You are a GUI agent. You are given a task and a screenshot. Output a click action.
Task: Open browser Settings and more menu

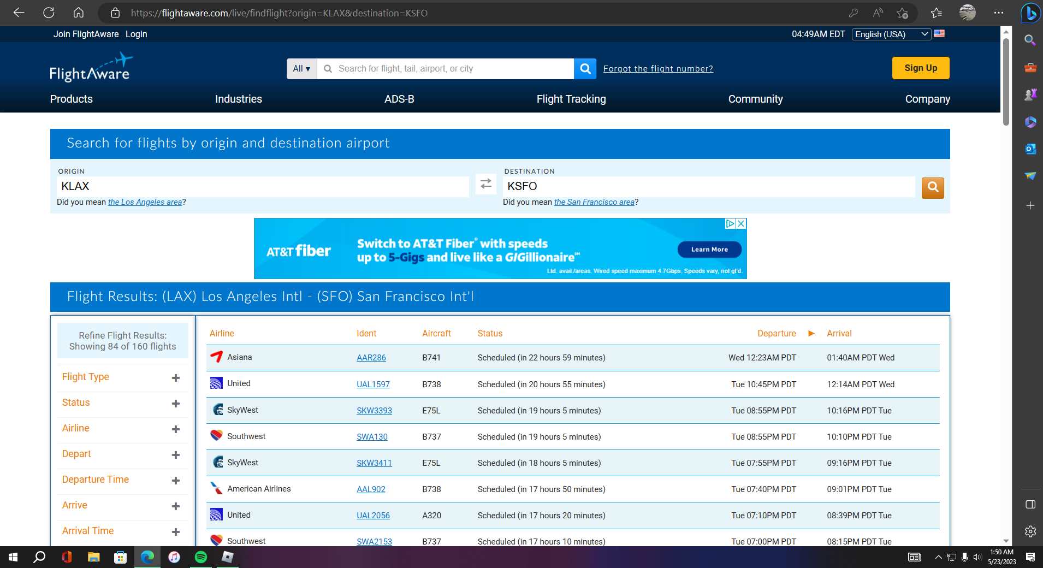[999, 13]
